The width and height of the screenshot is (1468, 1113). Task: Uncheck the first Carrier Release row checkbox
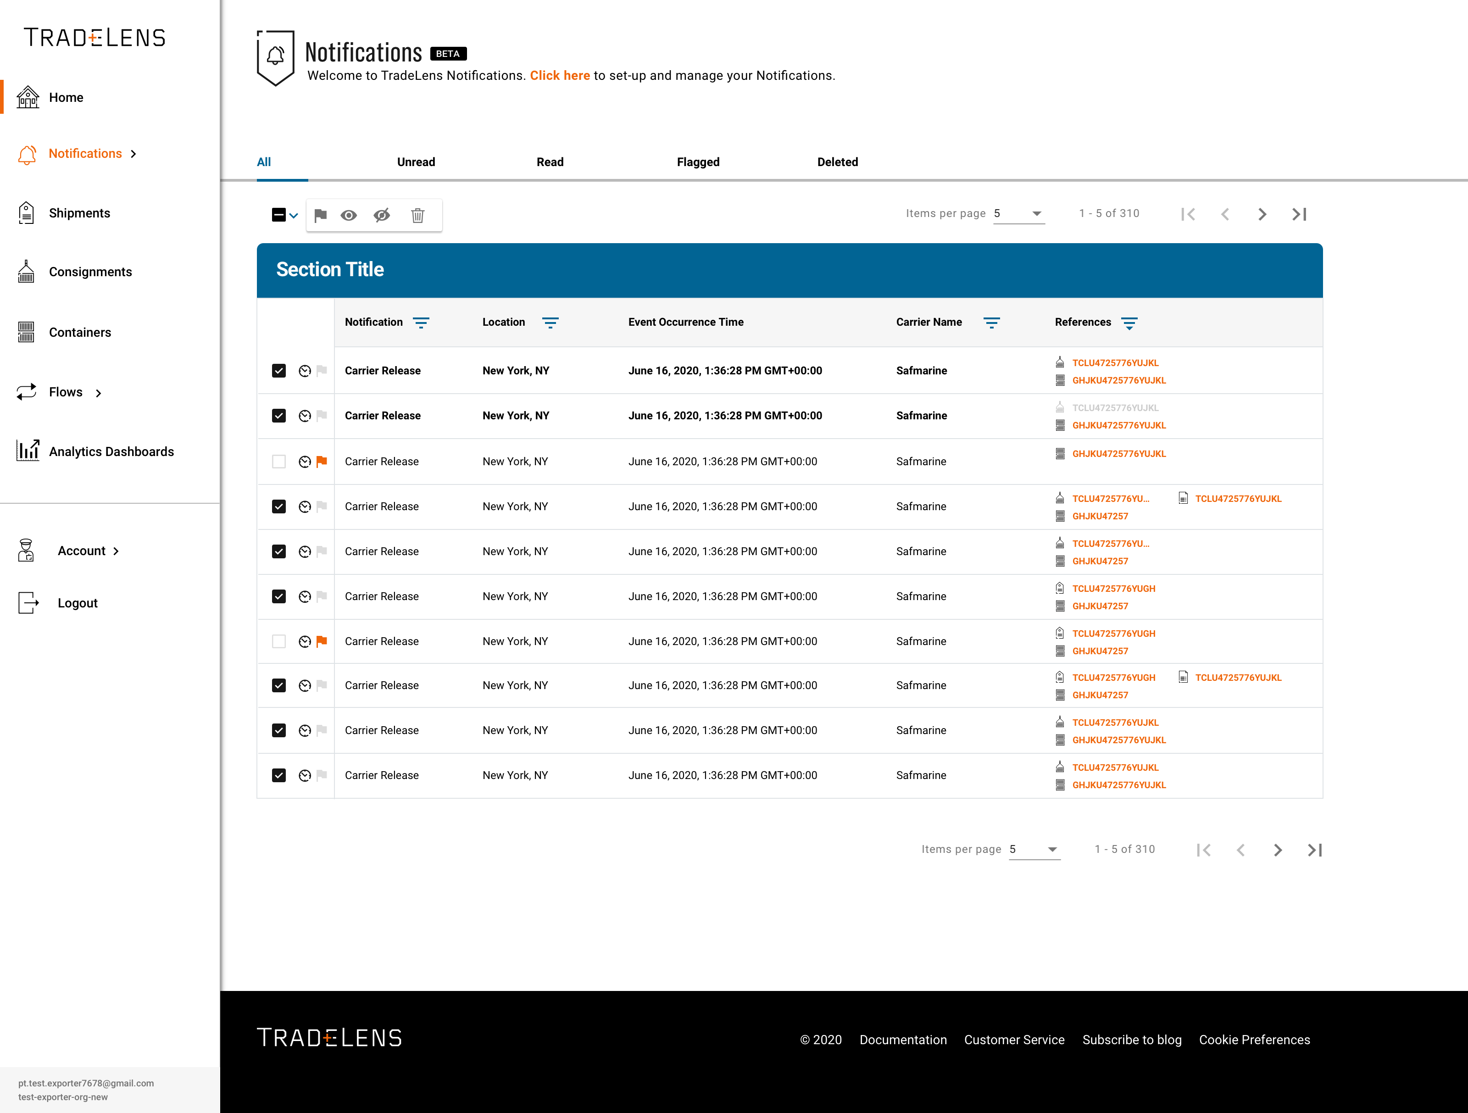pyautogui.click(x=279, y=370)
